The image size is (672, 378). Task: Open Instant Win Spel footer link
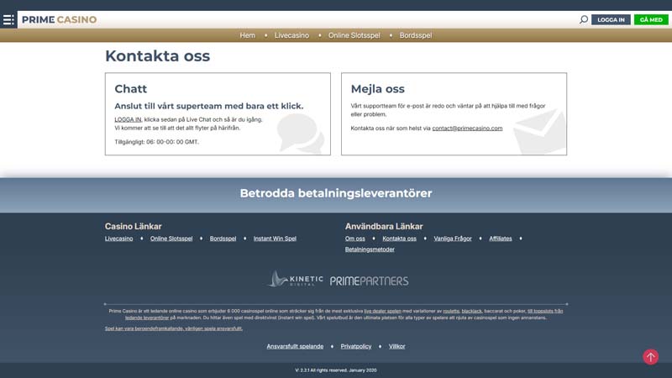(275, 239)
